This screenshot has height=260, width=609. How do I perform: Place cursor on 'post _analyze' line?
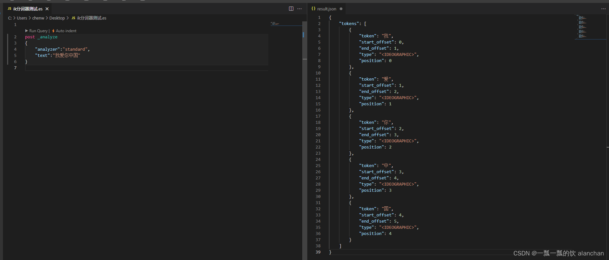coord(41,37)
